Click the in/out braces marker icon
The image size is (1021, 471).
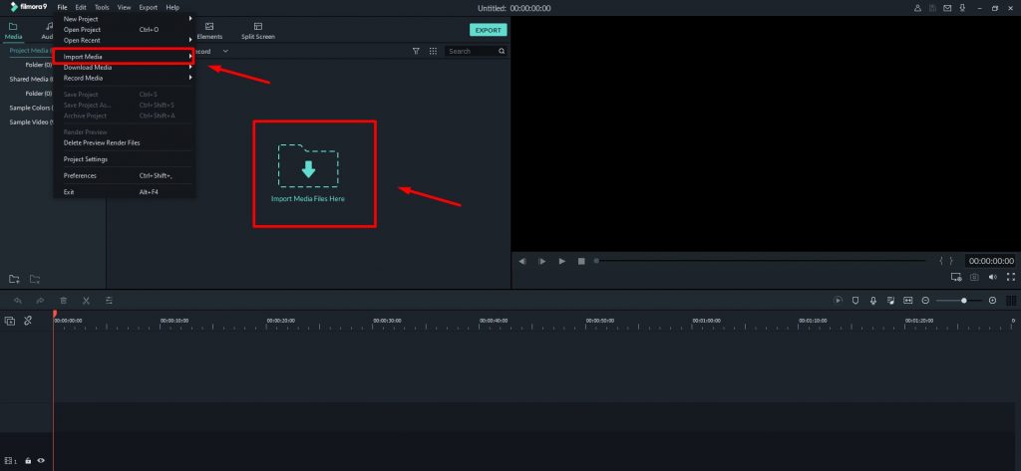(x=946, y=261)
